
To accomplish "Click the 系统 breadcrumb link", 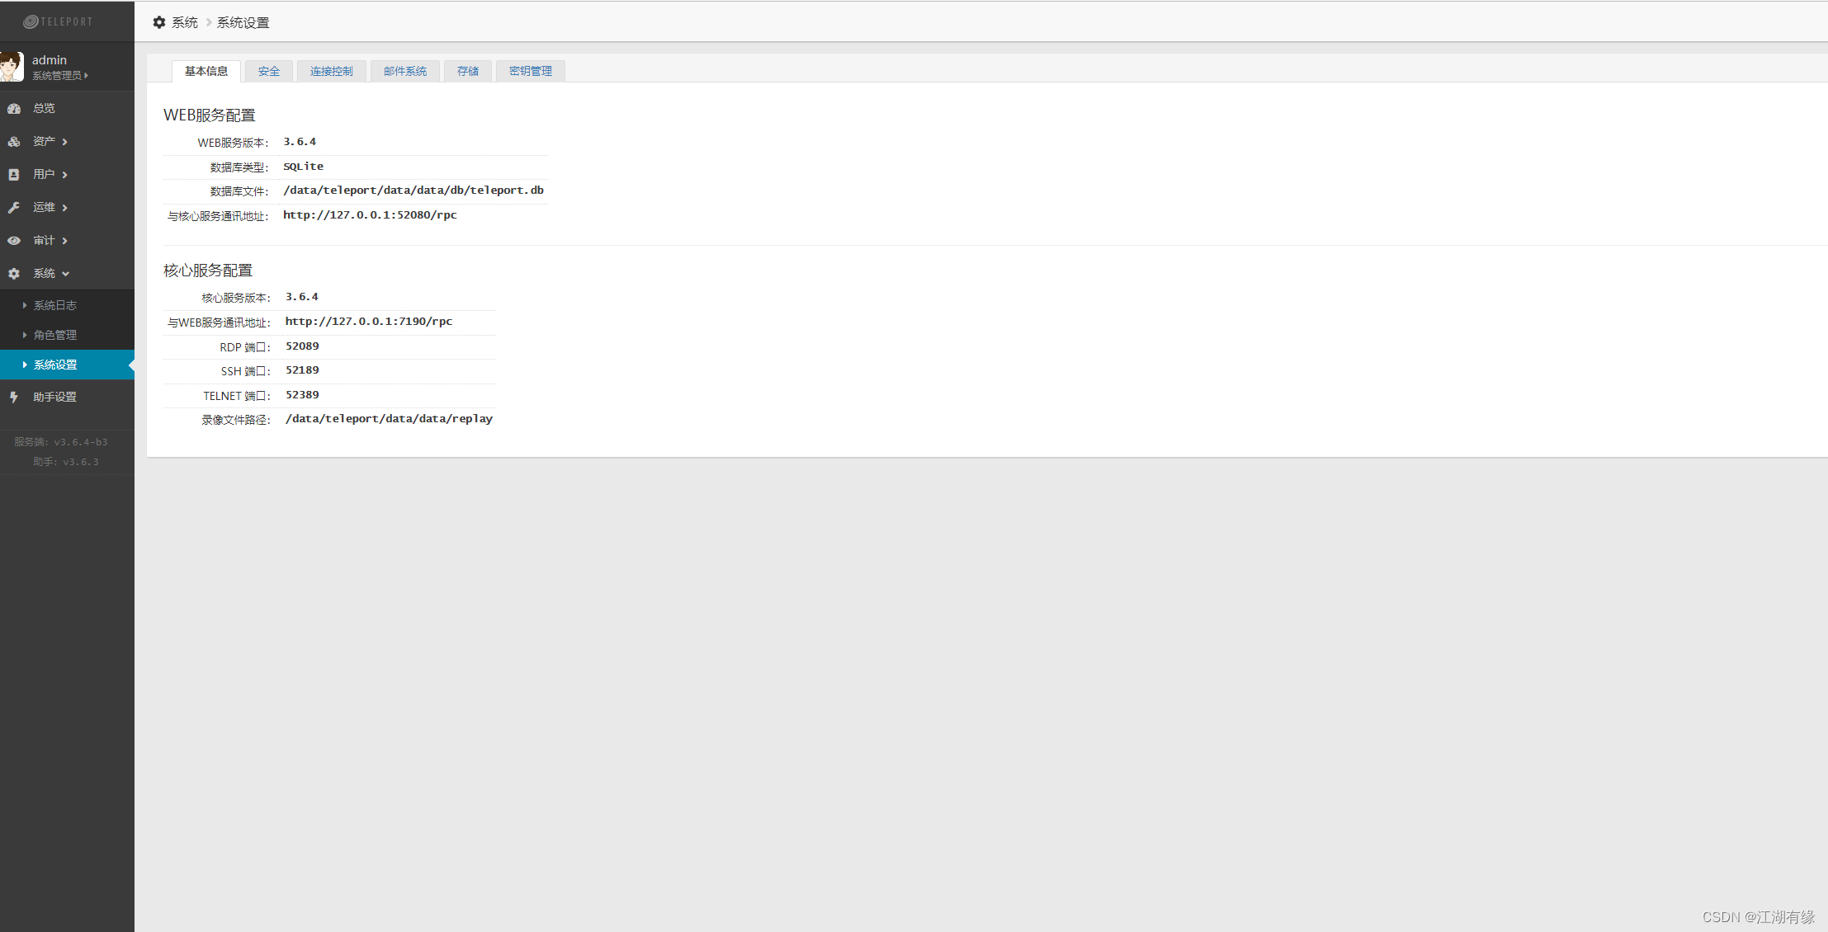I will (x=185, y=22).
